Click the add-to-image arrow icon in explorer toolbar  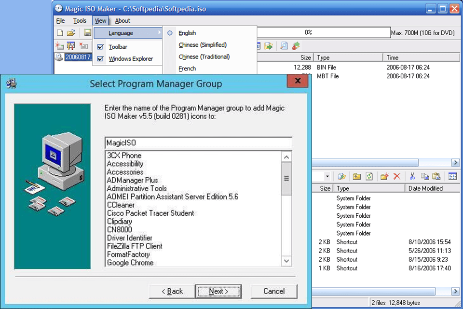tap(341, 177)
